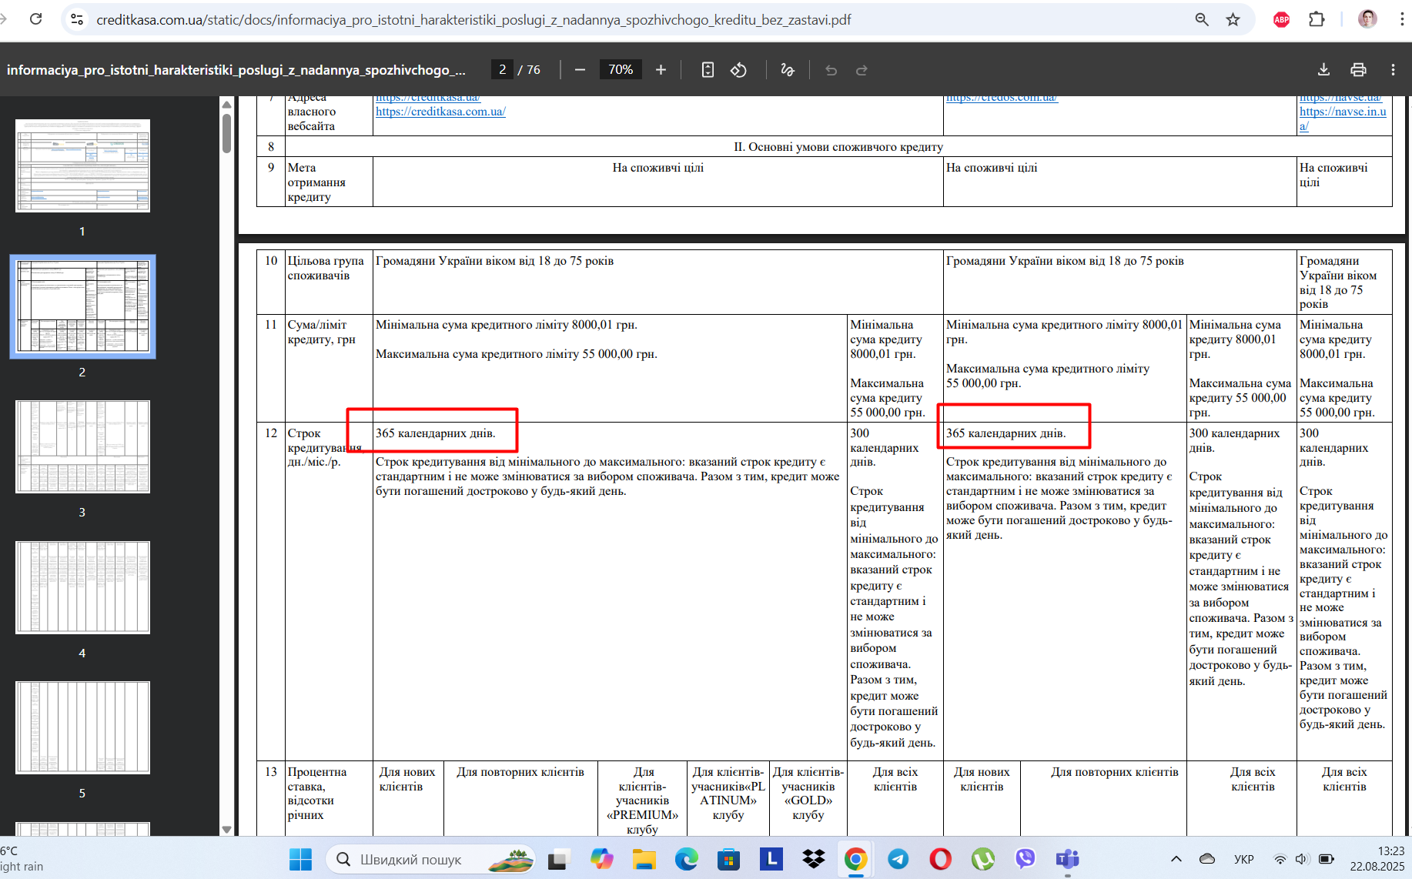
Task: Follow the https://creditkasa.com.ua/ link
Action: click(x=440, y=112)
